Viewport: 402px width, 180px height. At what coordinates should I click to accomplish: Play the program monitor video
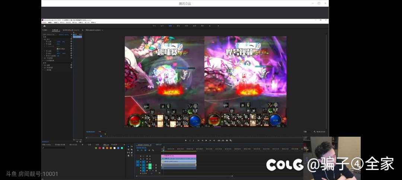(206, 140)
